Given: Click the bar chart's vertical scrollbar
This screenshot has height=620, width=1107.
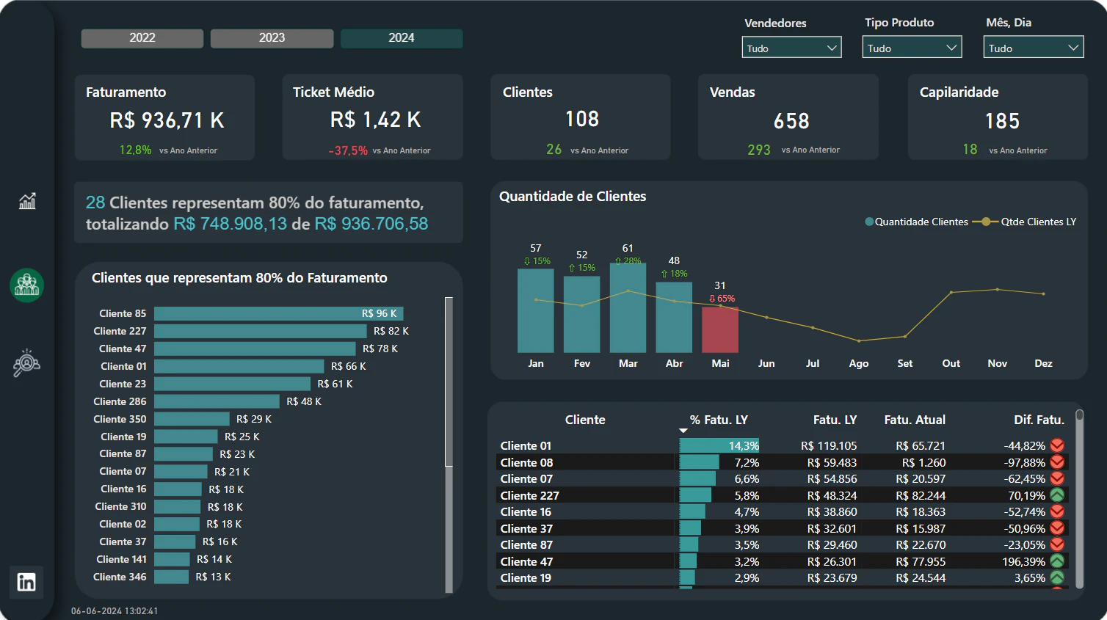Looking at the screenshot, I should 449,382.
